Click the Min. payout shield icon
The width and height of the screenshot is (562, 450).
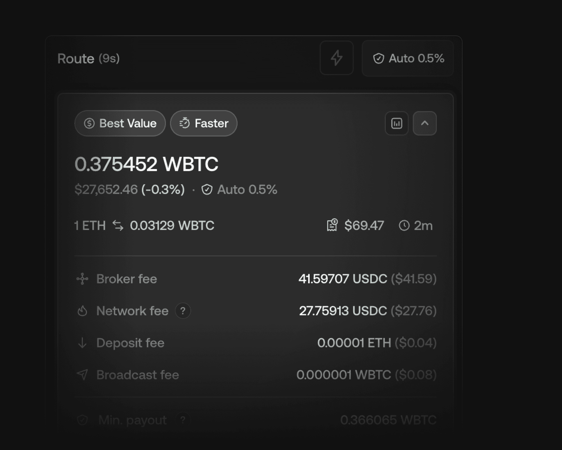point(82,420)
